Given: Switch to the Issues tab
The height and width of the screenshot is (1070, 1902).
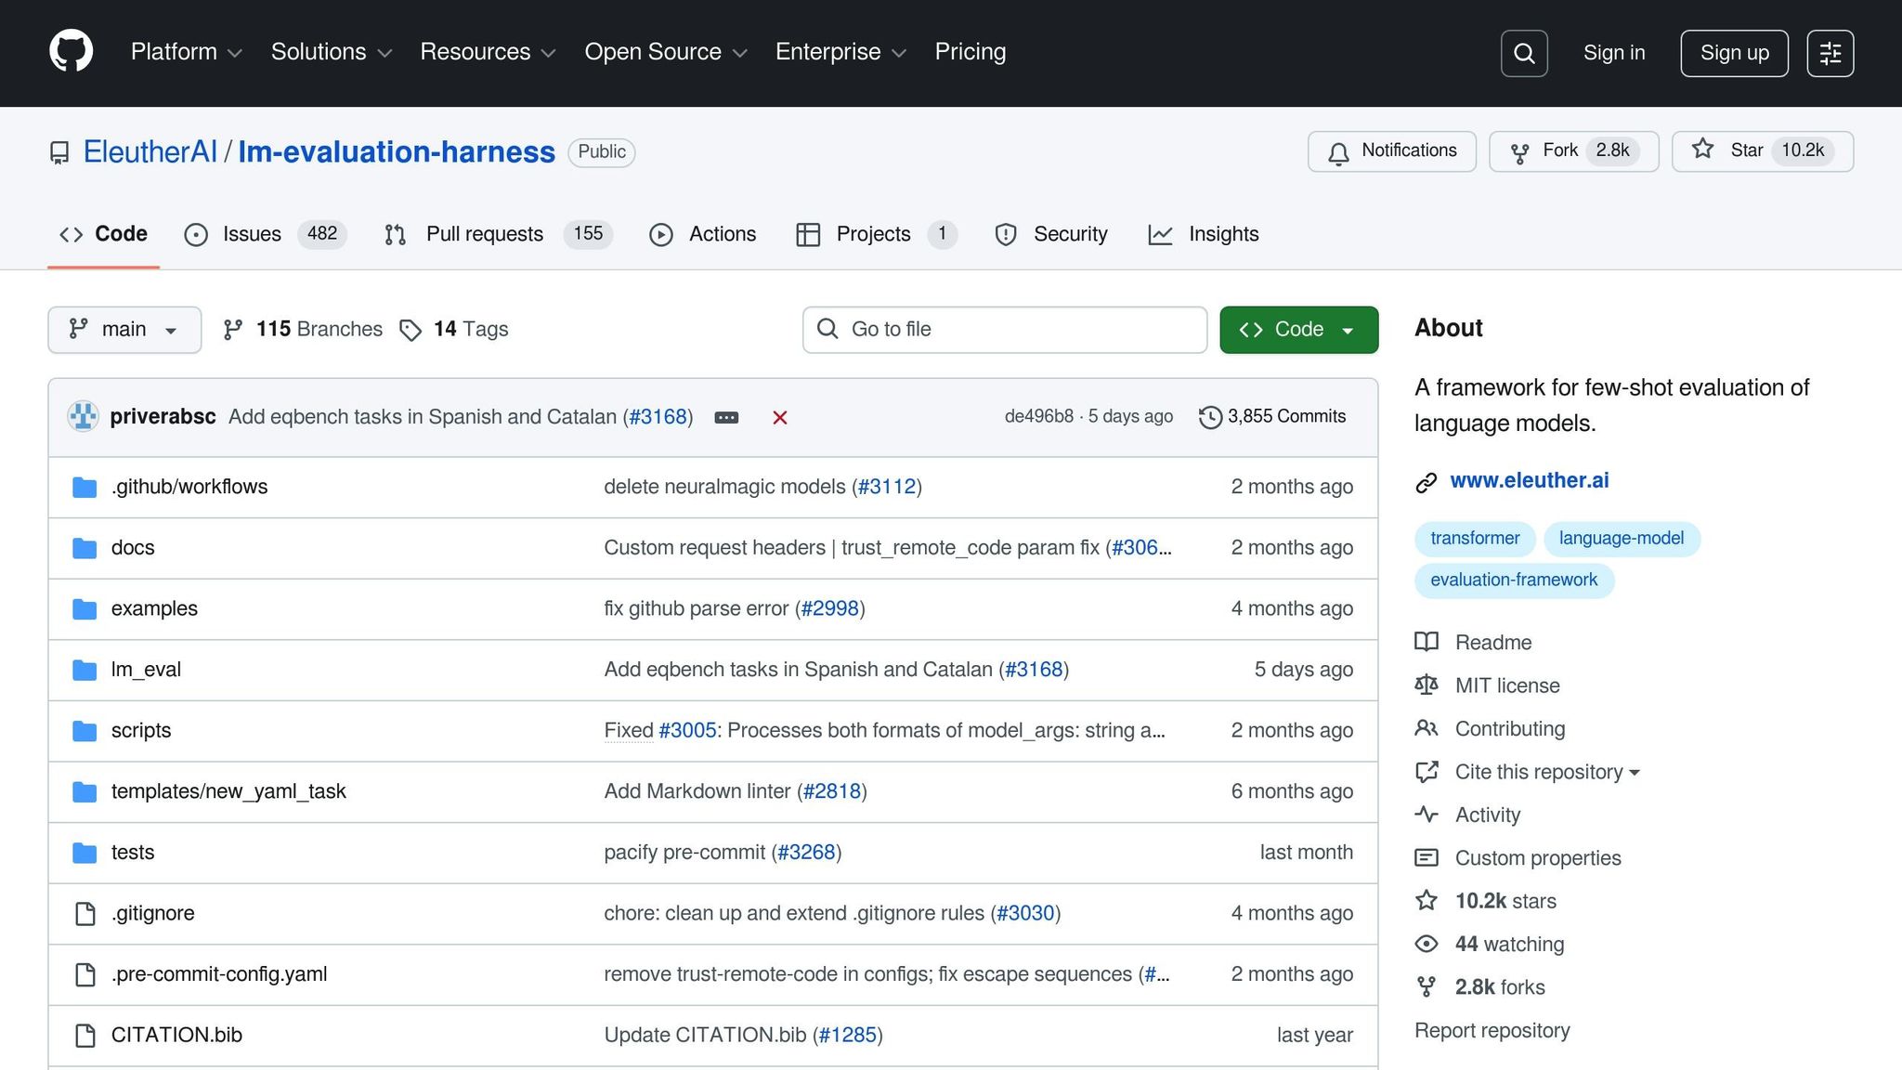Looking at the screenshot, I should coord(251,234).
